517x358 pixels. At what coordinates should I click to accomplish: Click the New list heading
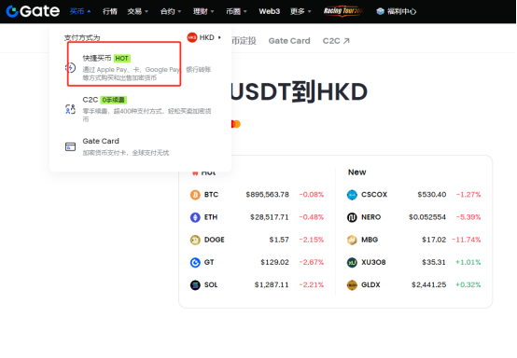(x=357, y=172)
